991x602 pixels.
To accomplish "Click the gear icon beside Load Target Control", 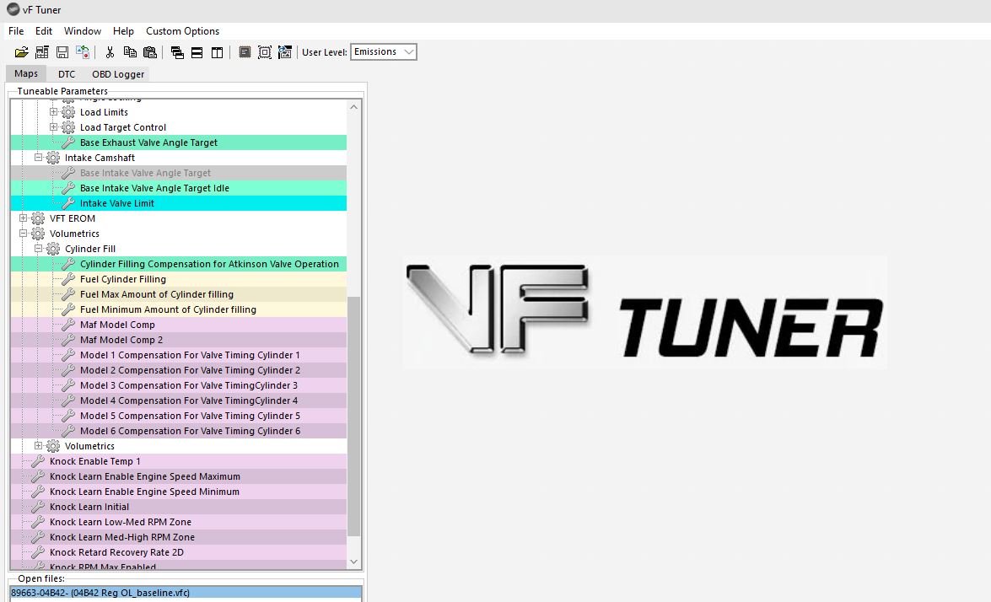I will (x=68, y=127).
